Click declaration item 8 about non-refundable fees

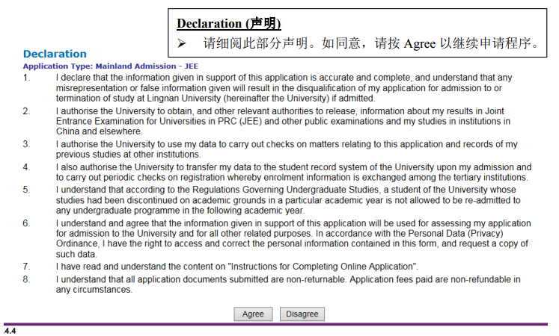coord(288,284)
